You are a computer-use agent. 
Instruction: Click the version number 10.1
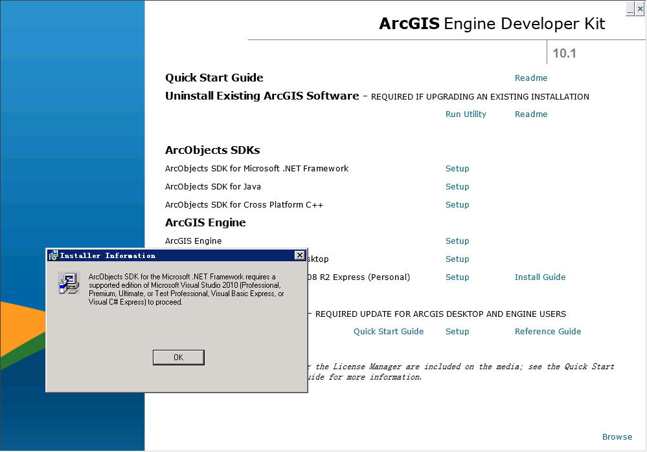pyautogui.click(x=564, y=53)
